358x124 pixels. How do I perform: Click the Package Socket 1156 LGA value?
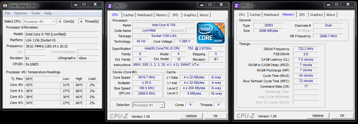tap(164, 36)
